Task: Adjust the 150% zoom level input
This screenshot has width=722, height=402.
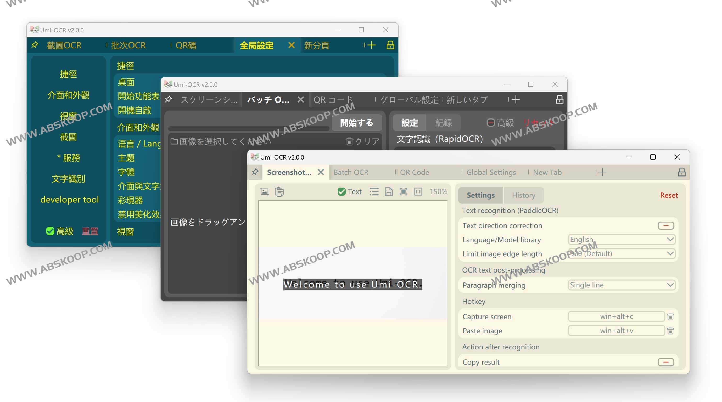Action: [437, 191]
